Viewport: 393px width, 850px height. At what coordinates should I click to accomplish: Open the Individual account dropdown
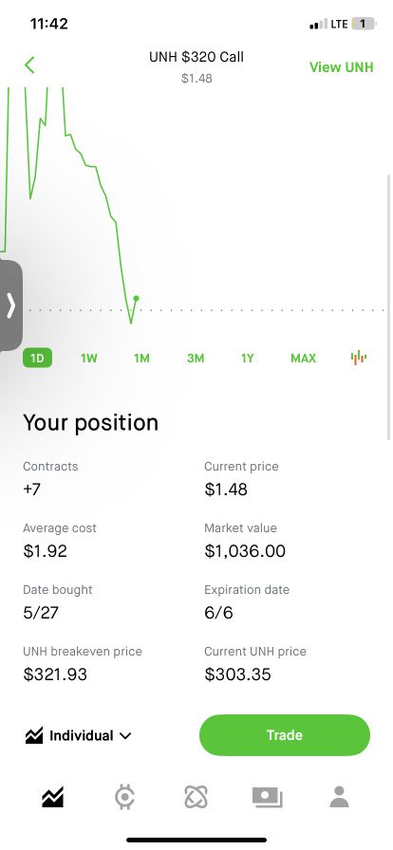(78, 735)
